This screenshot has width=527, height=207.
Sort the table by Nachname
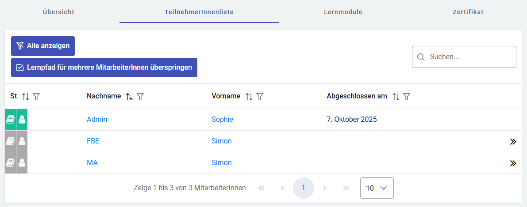coord(130,96)
